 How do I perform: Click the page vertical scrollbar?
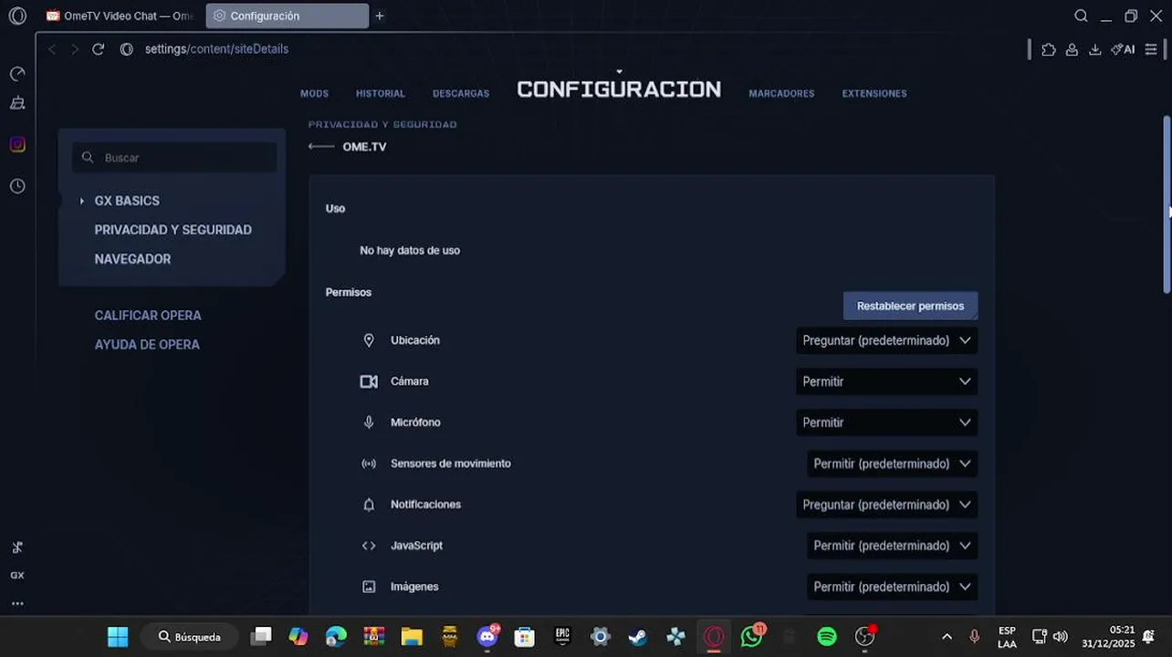coord(1167,204)
